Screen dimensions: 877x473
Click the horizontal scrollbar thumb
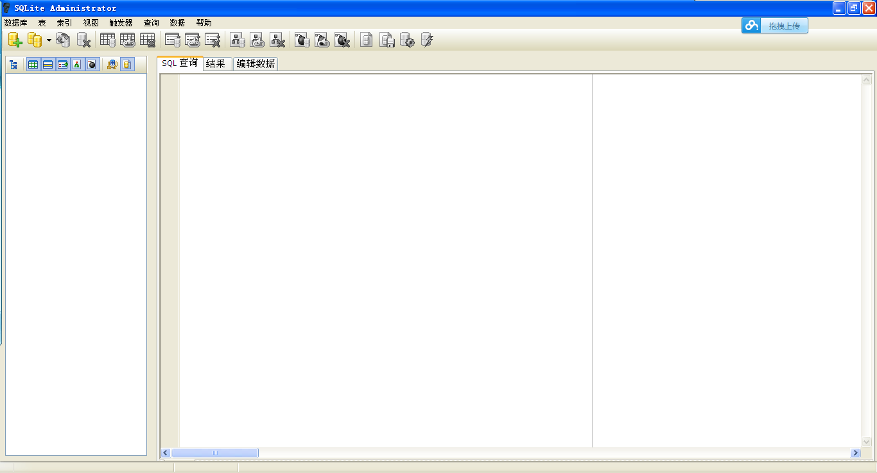(x=215, y=453)
